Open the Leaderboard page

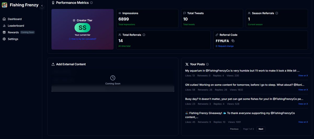16,26
